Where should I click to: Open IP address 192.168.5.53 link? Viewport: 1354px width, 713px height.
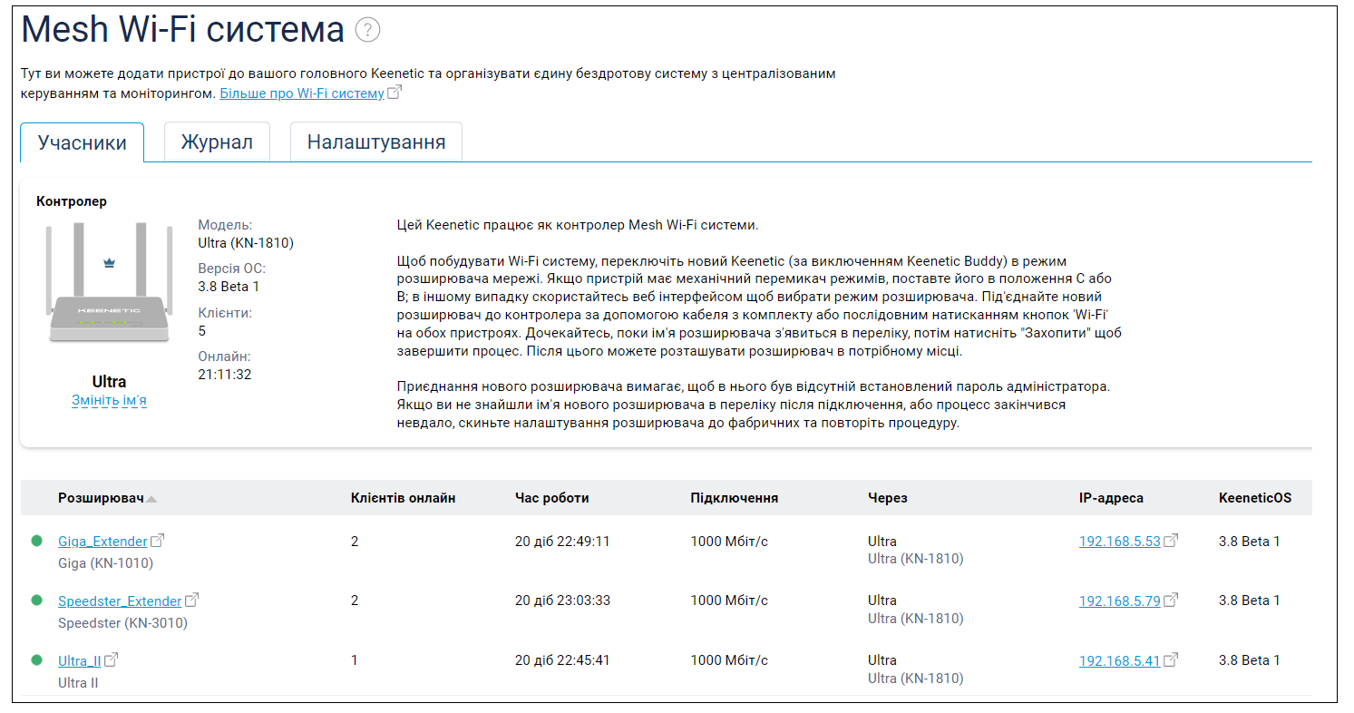point(1120,542)
